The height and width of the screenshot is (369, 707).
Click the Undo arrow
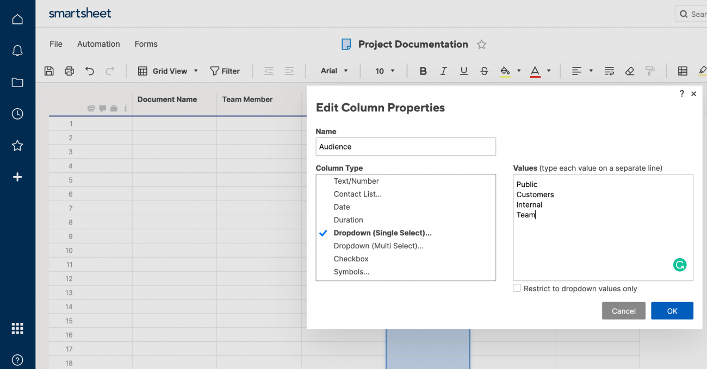point(90,71)
